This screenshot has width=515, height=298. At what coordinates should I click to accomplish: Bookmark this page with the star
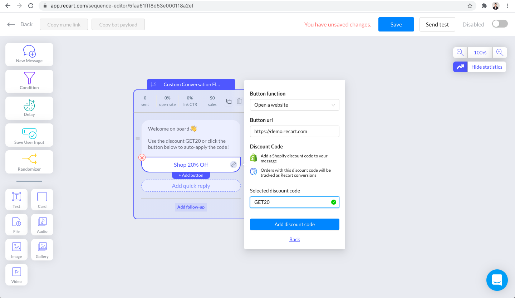(470, 6)
